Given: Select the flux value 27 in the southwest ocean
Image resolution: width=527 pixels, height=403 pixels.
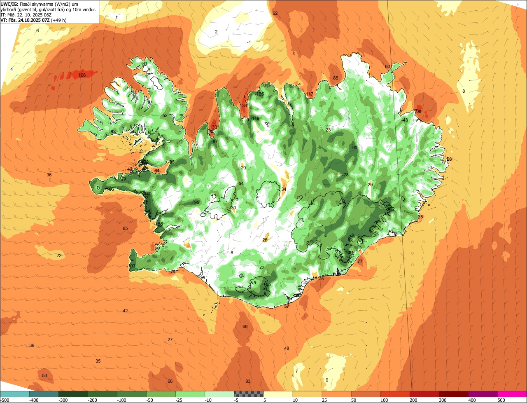Looking at the screenshot, I should [x=170, y=340].
